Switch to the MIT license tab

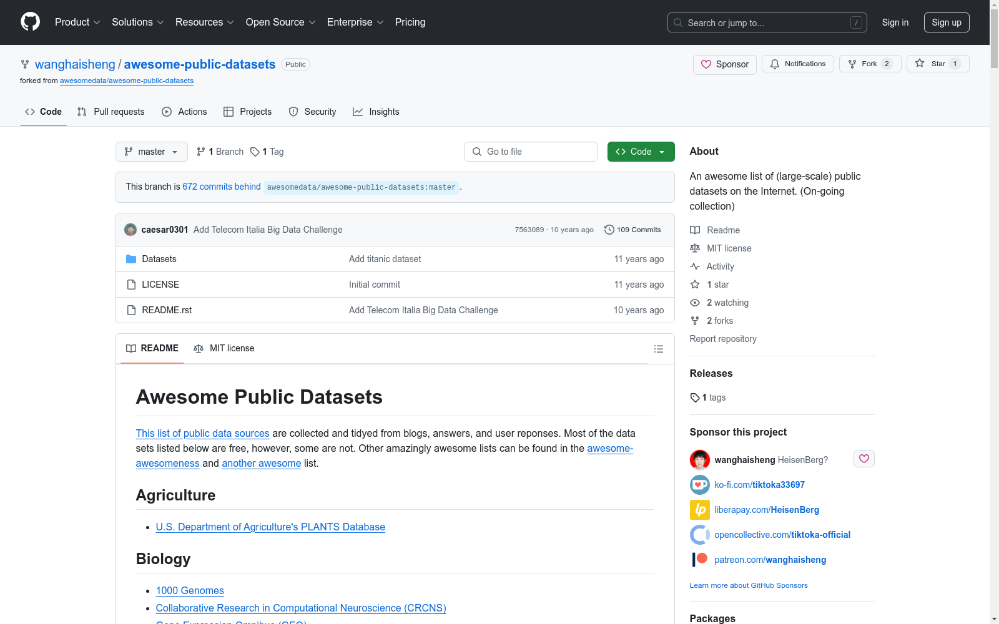[224, 348]
